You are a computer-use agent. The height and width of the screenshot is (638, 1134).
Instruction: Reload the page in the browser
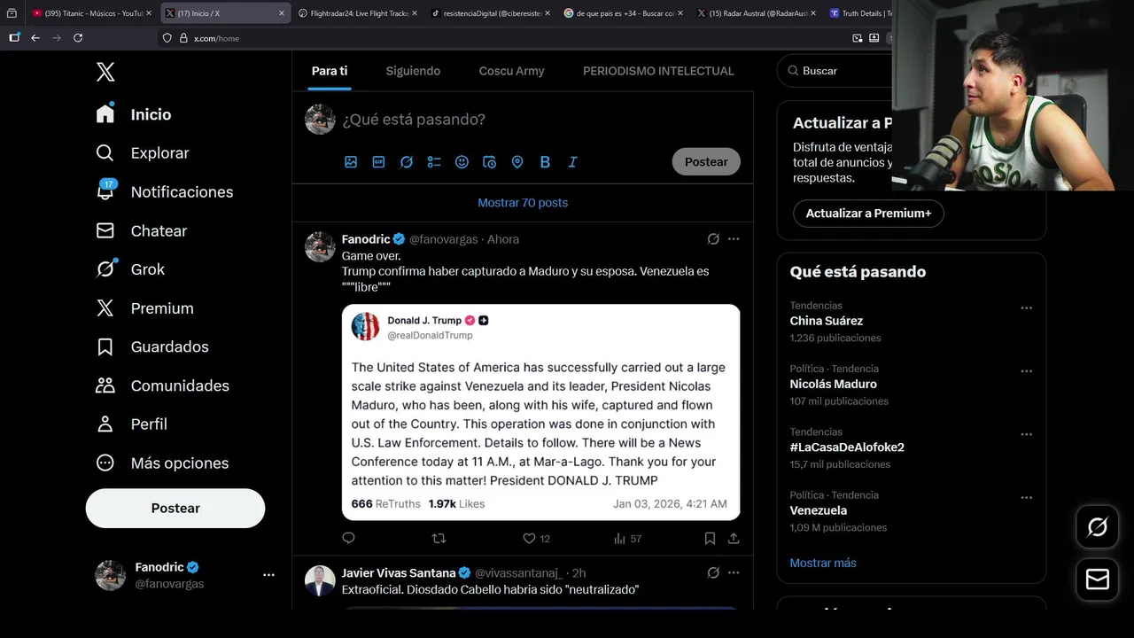point(78,38)
